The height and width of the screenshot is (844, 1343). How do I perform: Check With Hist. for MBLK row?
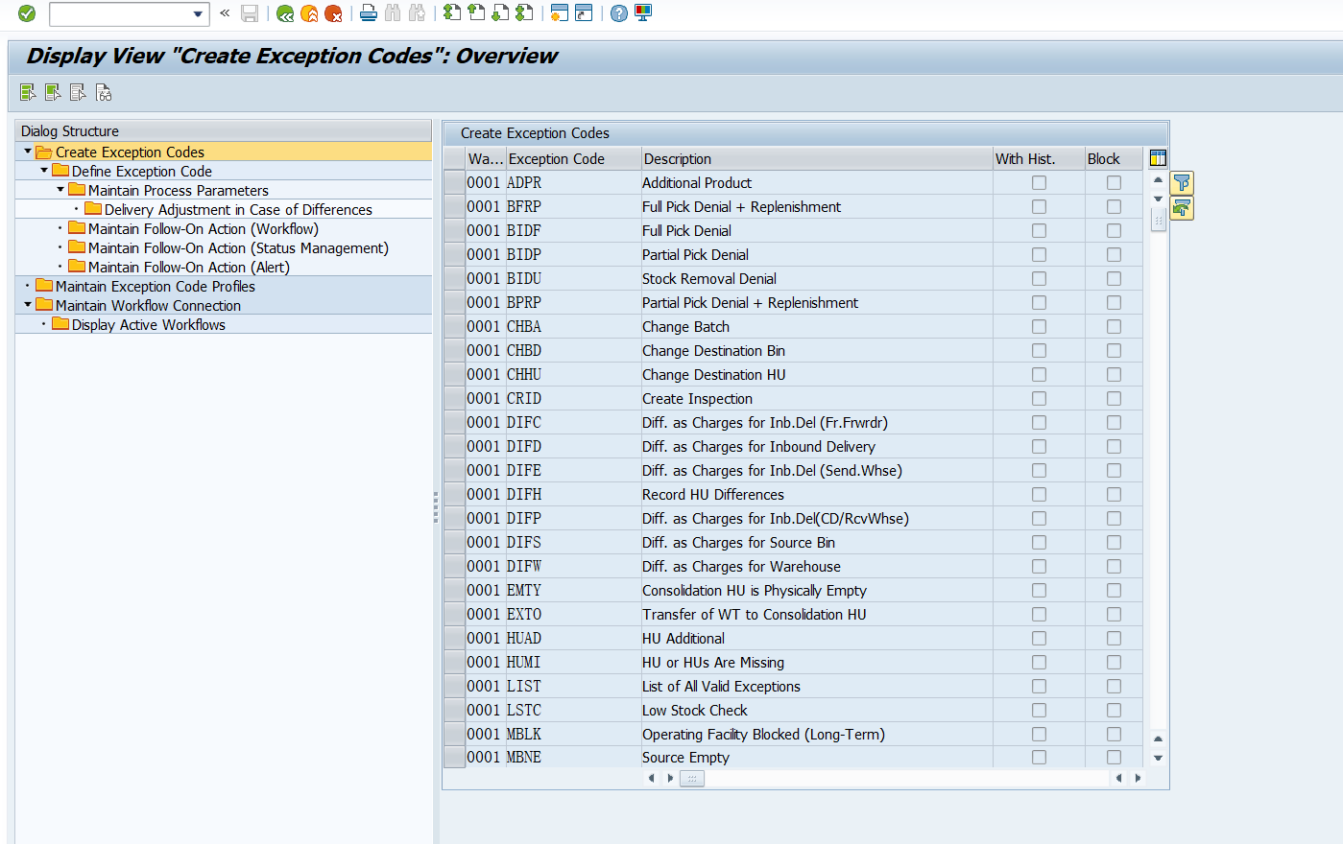tap(1039, 734)
